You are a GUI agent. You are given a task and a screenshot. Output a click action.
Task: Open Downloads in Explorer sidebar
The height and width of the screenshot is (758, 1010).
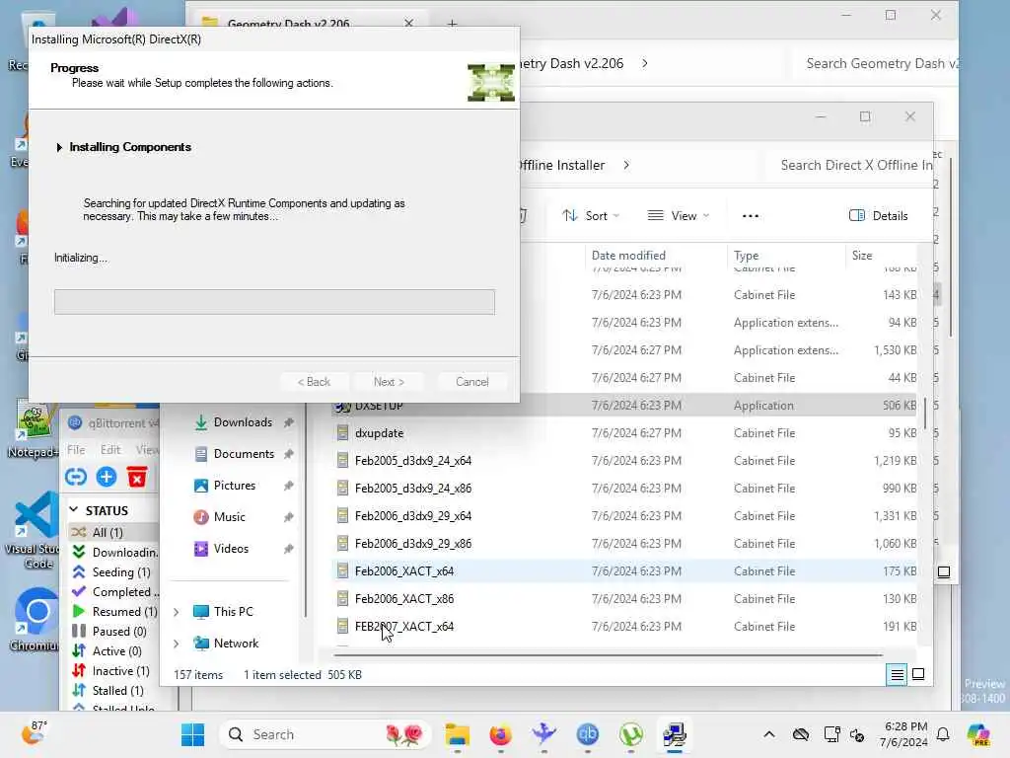[x=243, y=422]
